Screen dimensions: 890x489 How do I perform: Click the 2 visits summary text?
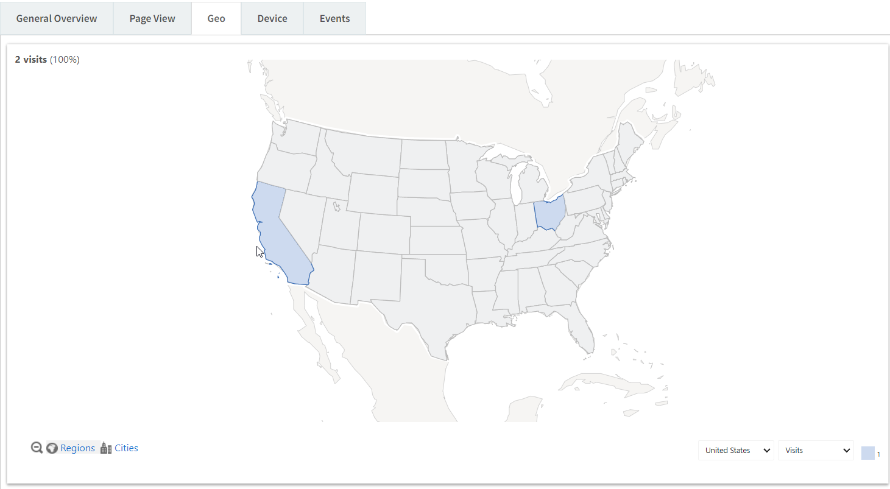(48, 60)
